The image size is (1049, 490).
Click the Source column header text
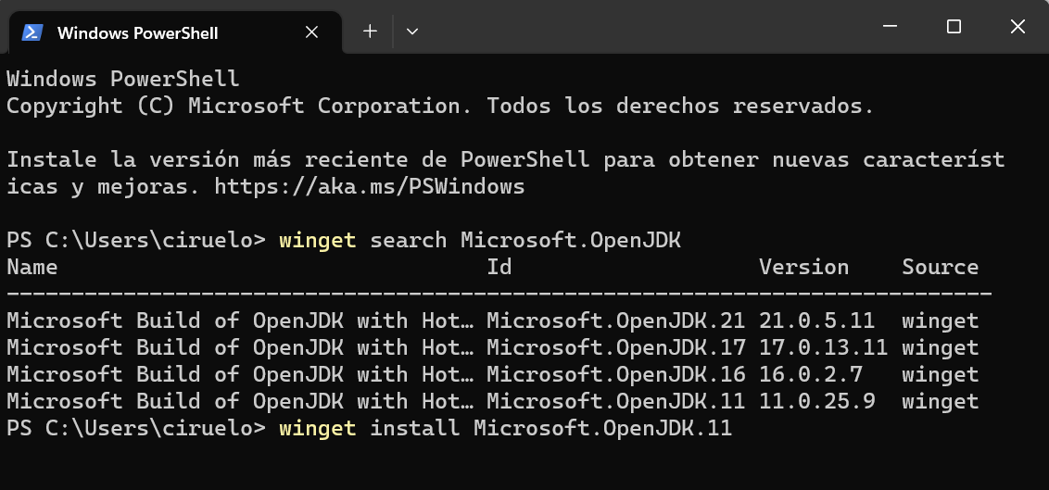pyautogui.click(x=940, y=268)
